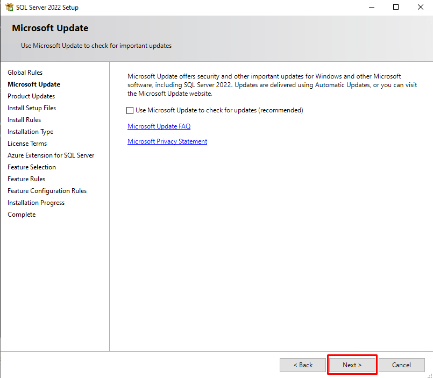Select Global Rules step in sidebar

point(25,73)
